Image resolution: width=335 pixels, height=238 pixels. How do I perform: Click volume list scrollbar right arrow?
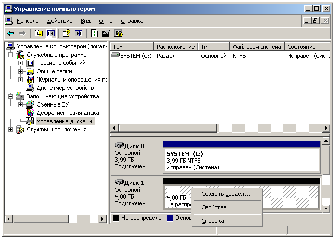(326, 128)
